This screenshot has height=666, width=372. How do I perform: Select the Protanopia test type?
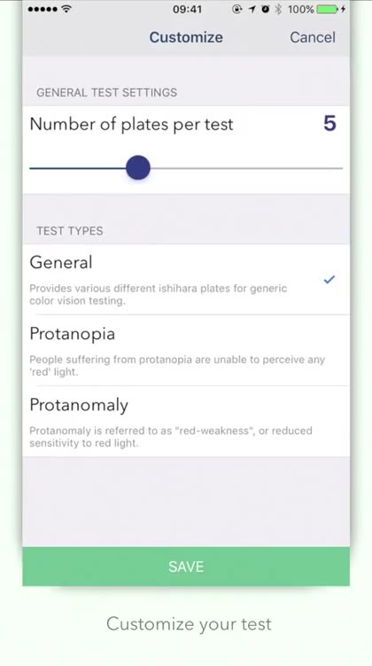click(186, 351)
